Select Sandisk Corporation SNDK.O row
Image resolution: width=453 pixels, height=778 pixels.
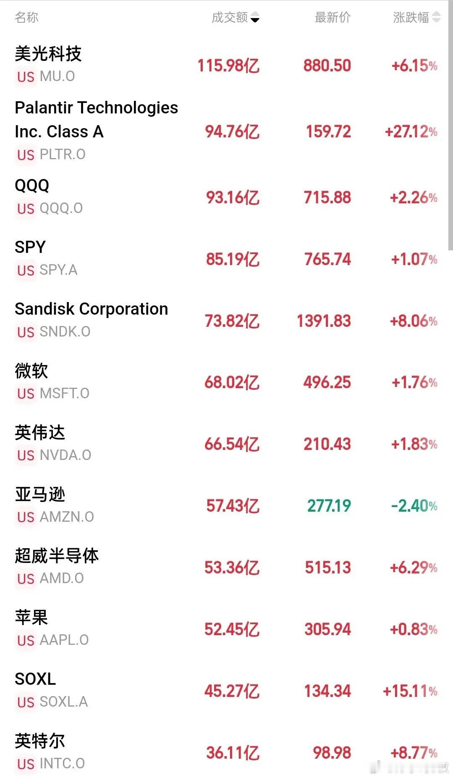(x=227, y=321)
